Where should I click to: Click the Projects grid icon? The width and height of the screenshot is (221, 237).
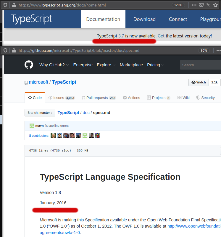149,98
